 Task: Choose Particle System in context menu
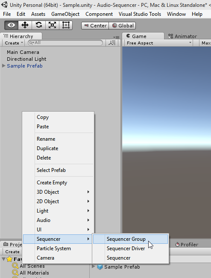[59, 248]
